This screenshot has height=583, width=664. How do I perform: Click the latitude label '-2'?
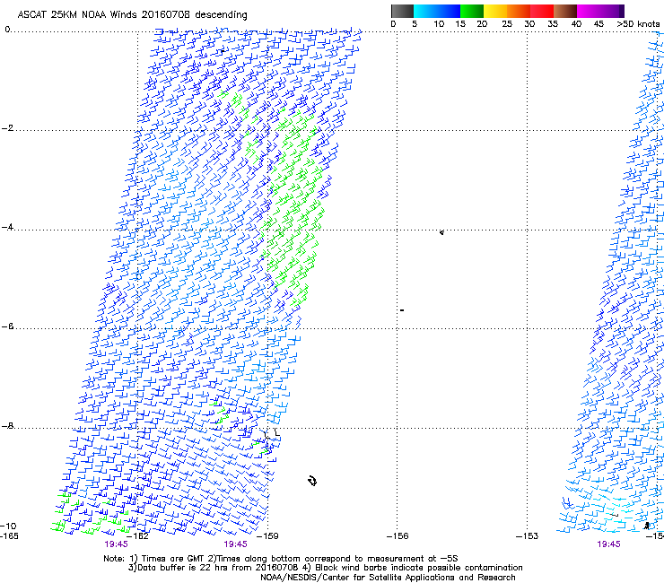(x=7, y=128)
